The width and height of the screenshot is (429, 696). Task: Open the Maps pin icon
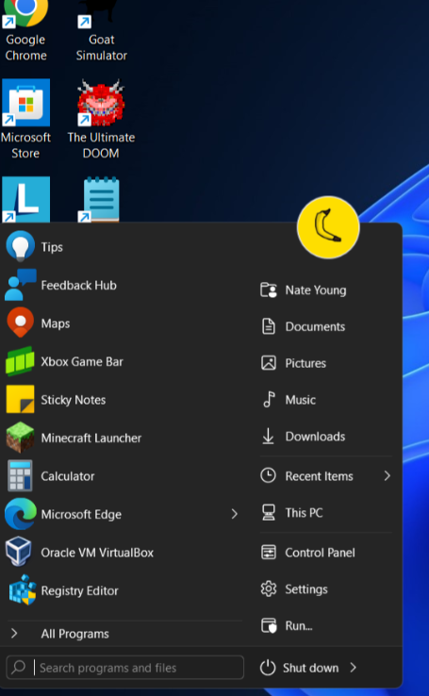pyautogui.click(x=20, y=323)
